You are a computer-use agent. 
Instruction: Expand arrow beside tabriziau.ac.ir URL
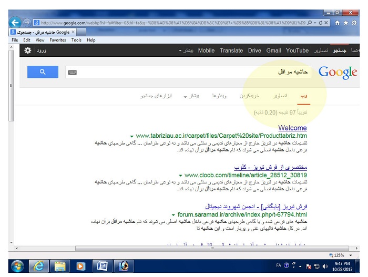(x=131, y=136)
